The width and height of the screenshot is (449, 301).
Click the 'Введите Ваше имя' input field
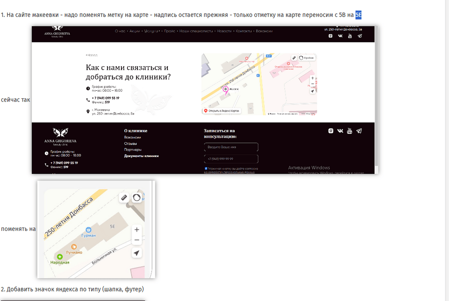[231, 147]
